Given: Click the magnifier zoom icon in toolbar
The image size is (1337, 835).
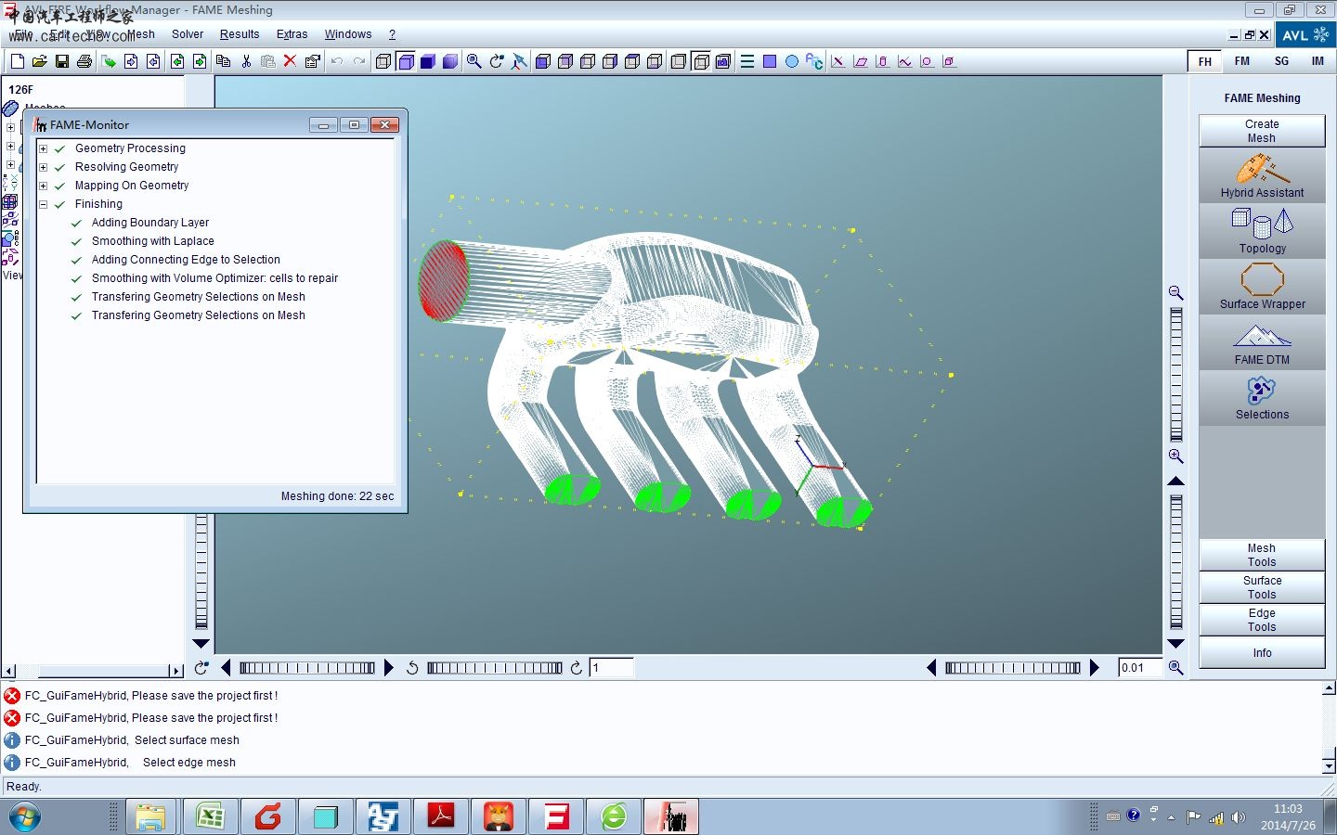Looking at the screenshot, I should (x=474, y=61).
